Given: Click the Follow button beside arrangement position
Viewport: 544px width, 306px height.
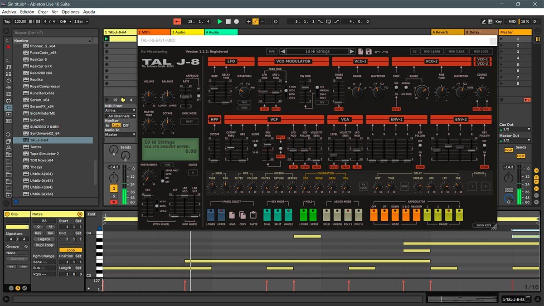Looking at the screenshot, I should (176, 21).
